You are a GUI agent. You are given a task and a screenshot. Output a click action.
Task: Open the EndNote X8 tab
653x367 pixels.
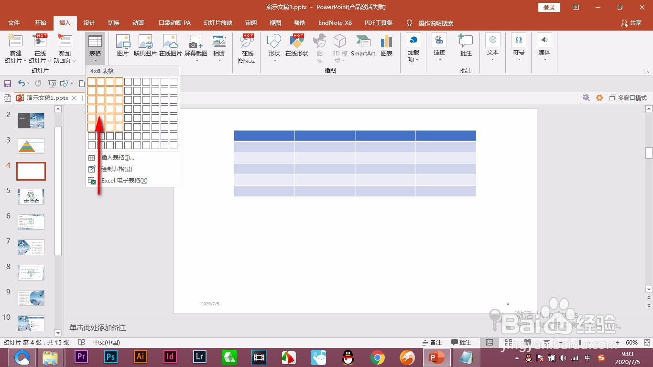pyautogui.click(x=335, y=23)
